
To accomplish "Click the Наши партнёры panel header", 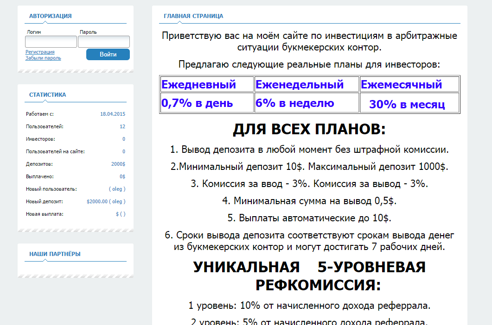I will pyautogui.click(x=55, y=254).
